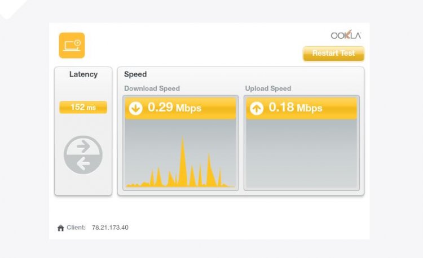Click the yellow laptop speed test icon

pos(72,45)
